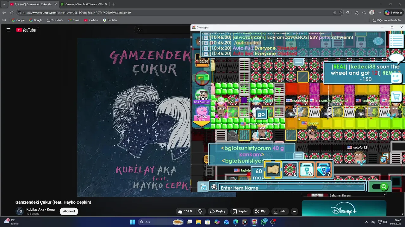Expand the orange inventory arrow tab
405x227 pixels.
click(202, 124)
